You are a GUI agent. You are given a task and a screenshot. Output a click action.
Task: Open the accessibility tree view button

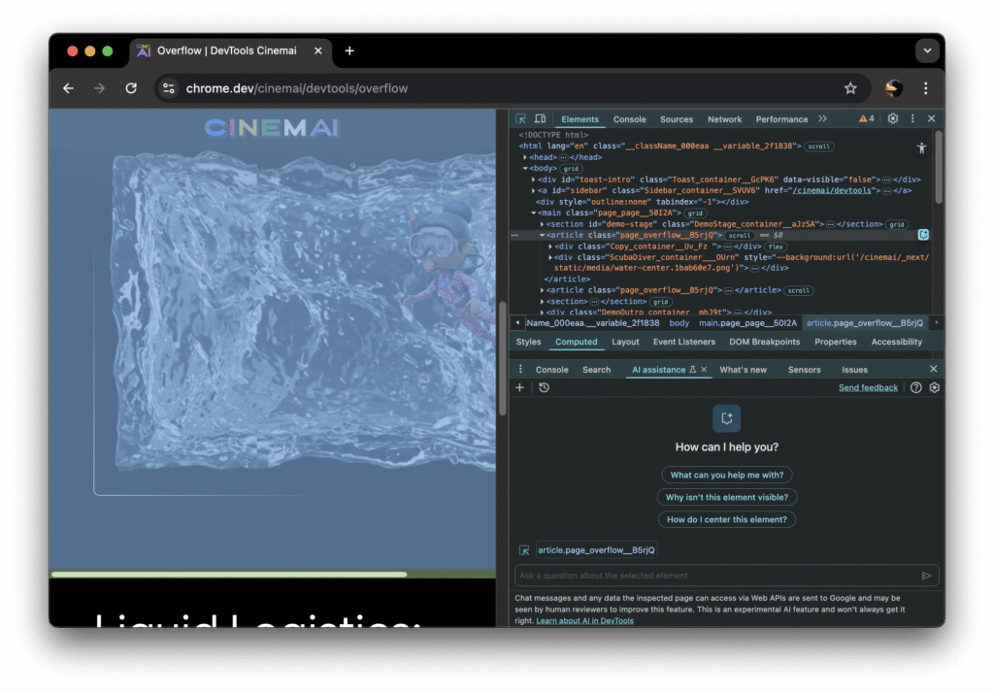tap(921, 148)
